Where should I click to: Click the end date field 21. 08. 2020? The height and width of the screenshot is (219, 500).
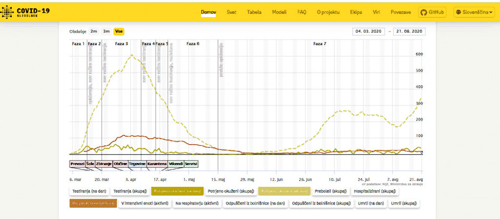pos(409,32)
